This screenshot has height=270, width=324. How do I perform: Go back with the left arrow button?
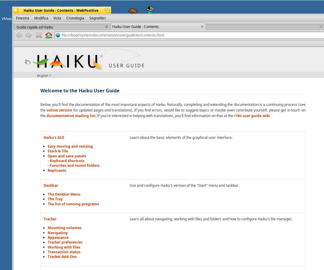tap(19, 35)
